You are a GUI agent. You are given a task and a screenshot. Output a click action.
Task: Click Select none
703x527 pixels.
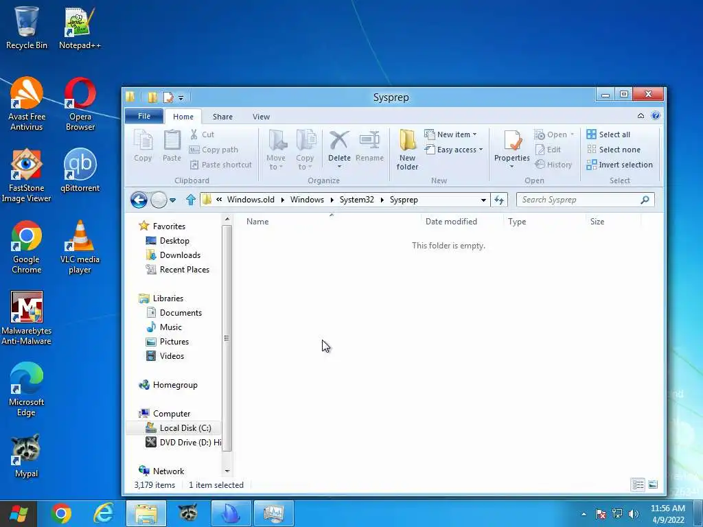(x=614, y=150)
